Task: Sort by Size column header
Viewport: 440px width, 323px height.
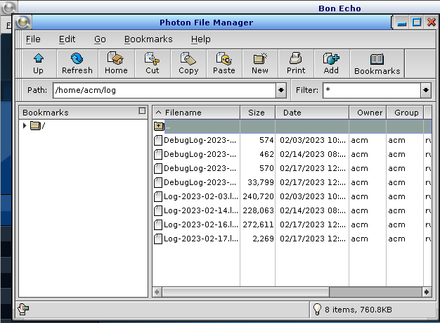Action: point(257,113)
